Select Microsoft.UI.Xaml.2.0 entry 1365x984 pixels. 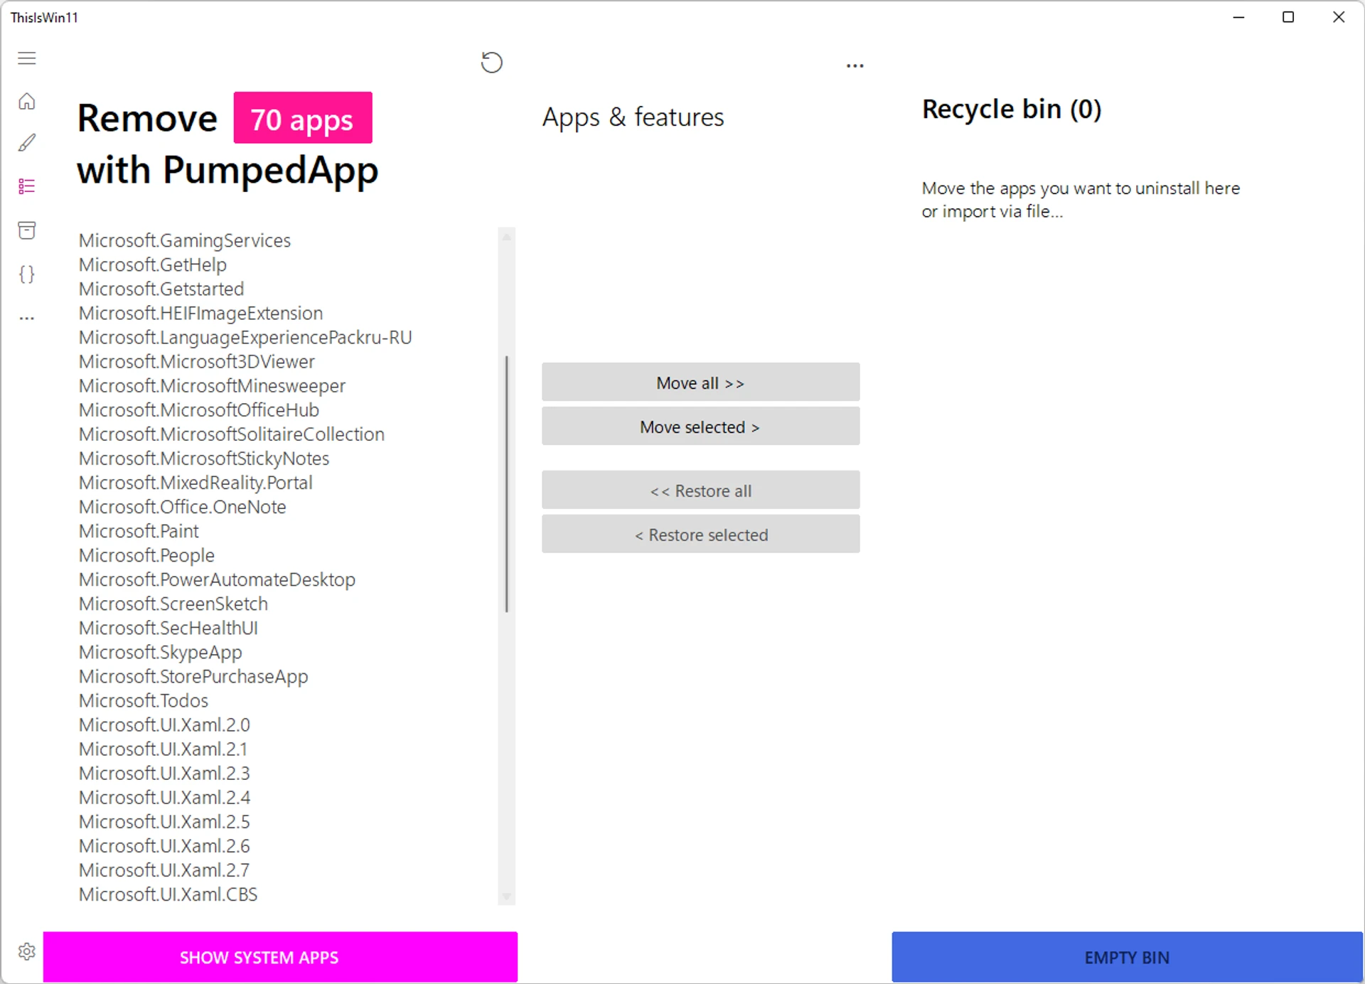click(x=164, y=724)
